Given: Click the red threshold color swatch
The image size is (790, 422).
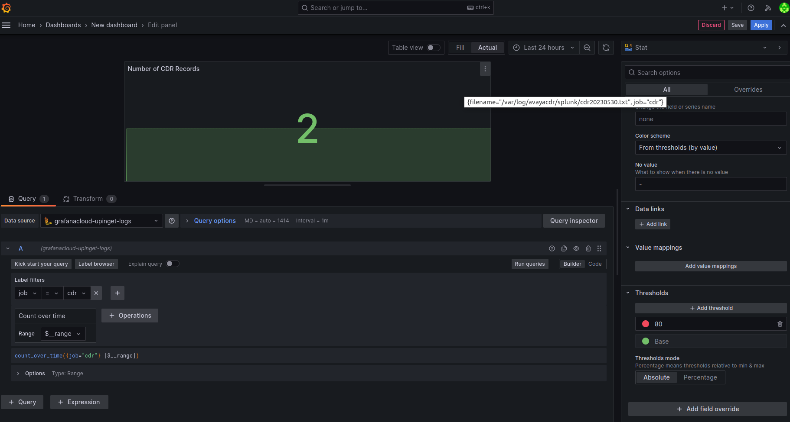Looking at the screenshot, I should tap(646, 324).
